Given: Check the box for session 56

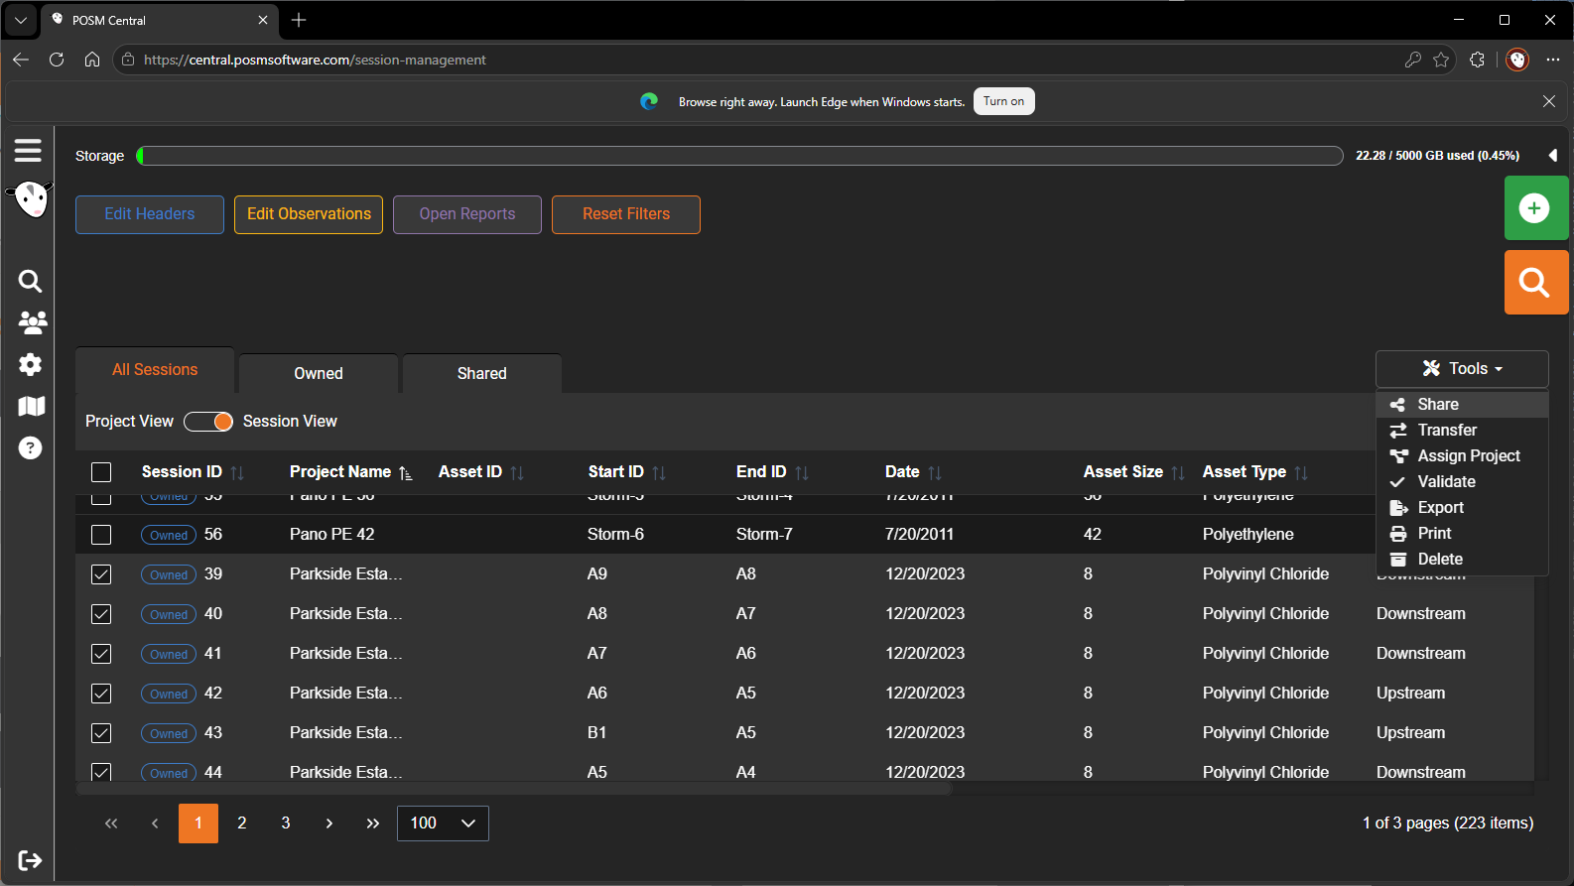Looking at the screenshot, I should 101,535.
